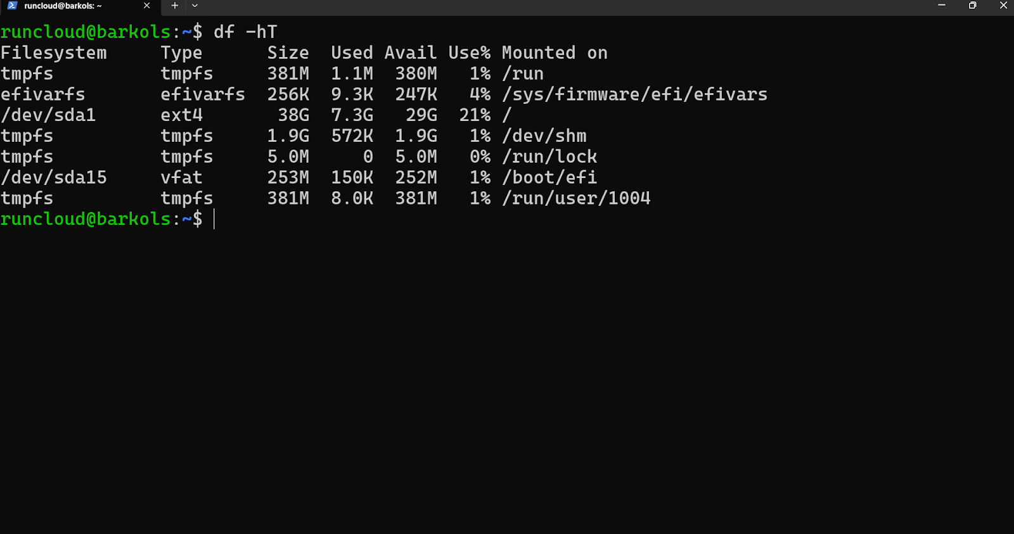This screenshot has width=1014, height=534.
Task: Click the 21% usage value
Action: tap(475, 115)
